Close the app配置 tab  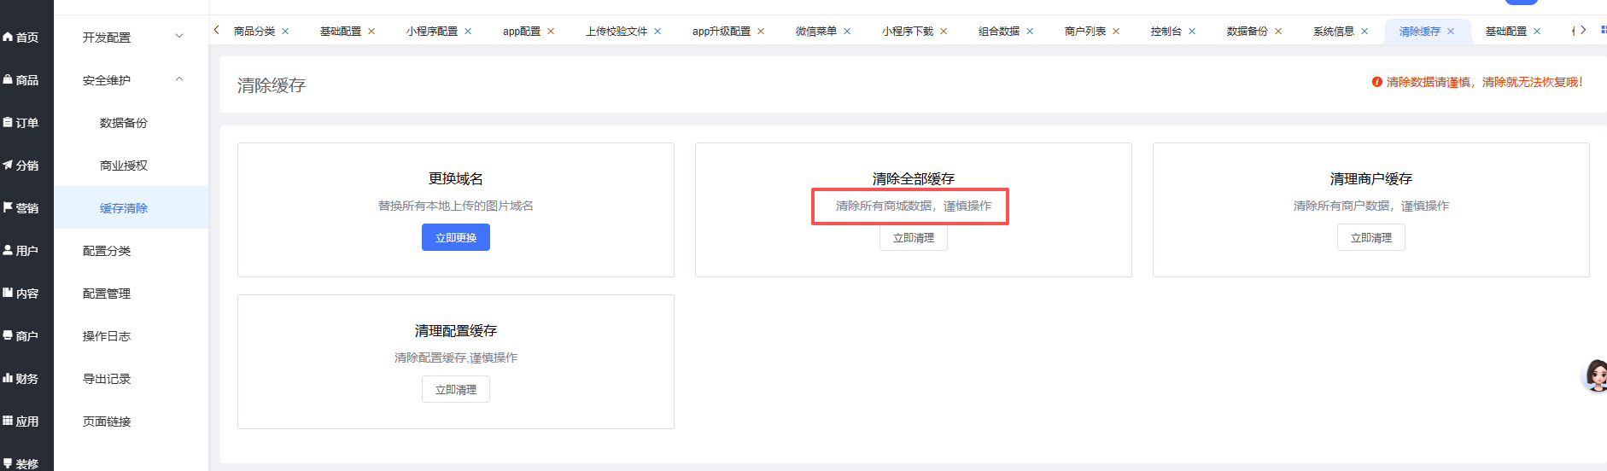[551, 32]
